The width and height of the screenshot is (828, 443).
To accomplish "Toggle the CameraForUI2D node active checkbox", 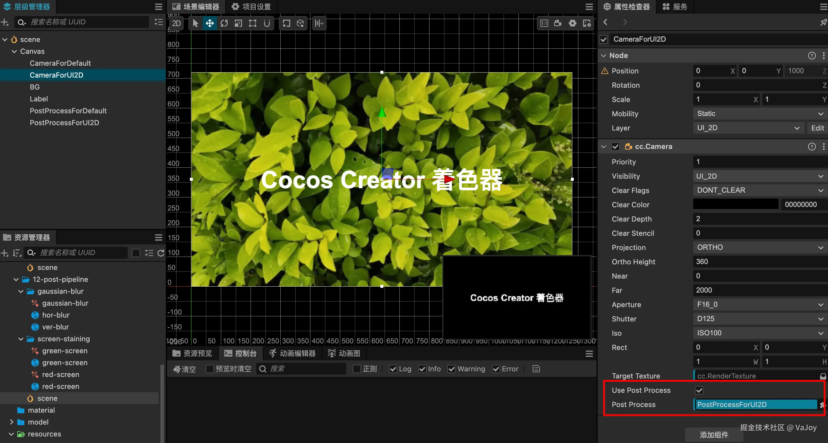I will (x=604, y=40).
